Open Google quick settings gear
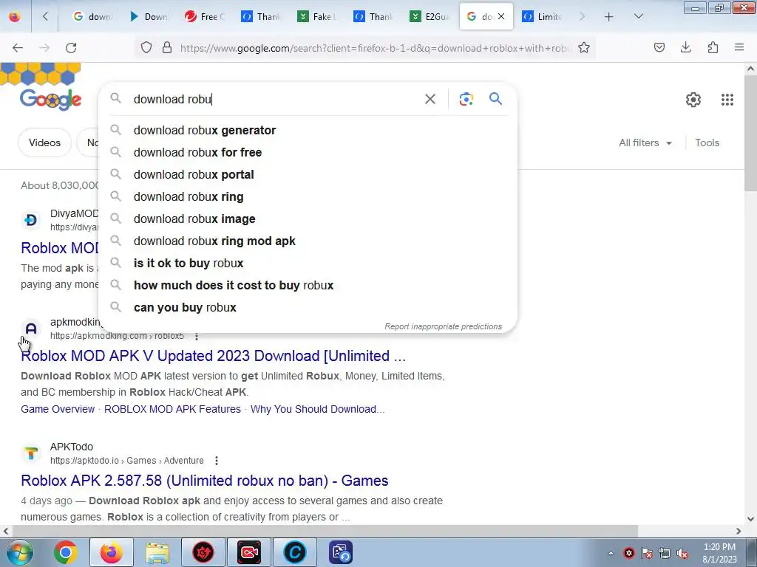 [x=693, y=100]
